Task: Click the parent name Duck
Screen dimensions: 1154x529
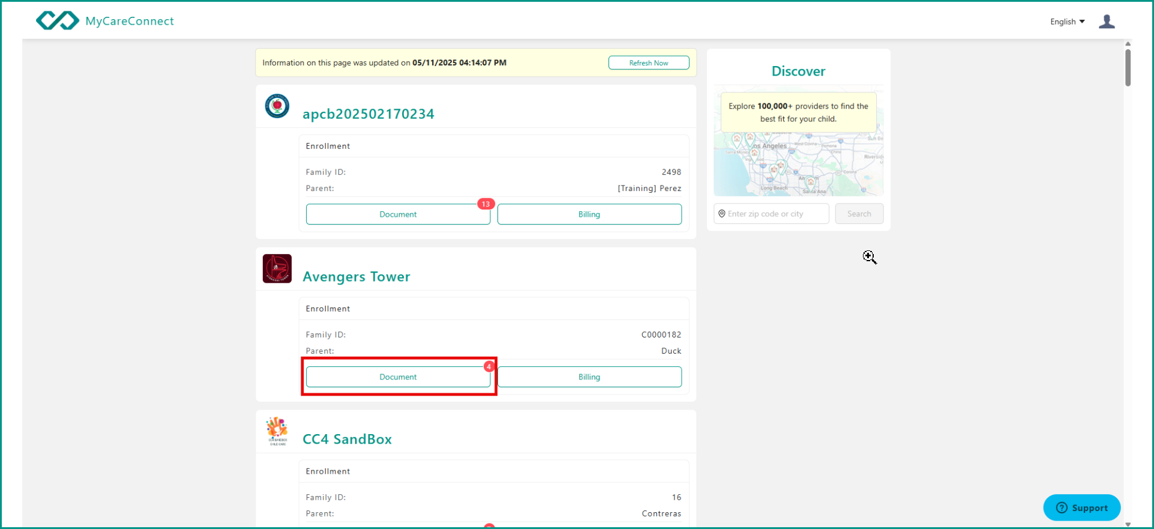Action: tap(671, 351)
